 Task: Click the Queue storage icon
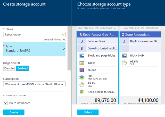[82, 70]
